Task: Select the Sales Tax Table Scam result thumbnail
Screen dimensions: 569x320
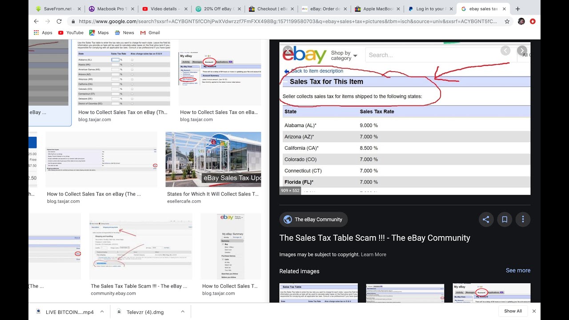Action: 141,246
